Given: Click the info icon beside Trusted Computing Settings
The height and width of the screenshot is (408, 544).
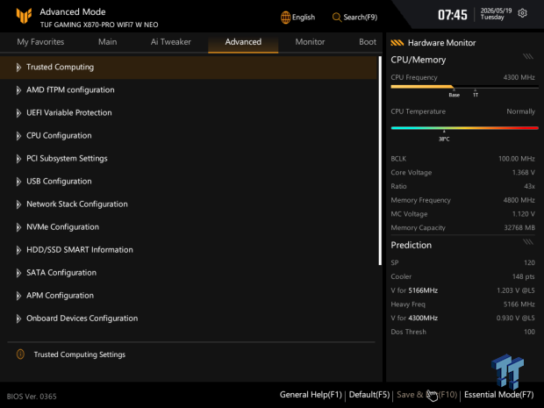Looking at the screenshot, I should pyautogui.click(x=20, y=354).
